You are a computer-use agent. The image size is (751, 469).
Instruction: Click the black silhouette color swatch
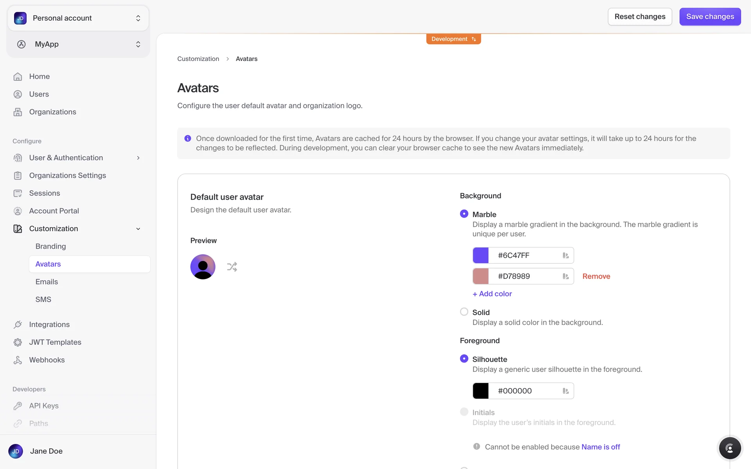point(481,391)
